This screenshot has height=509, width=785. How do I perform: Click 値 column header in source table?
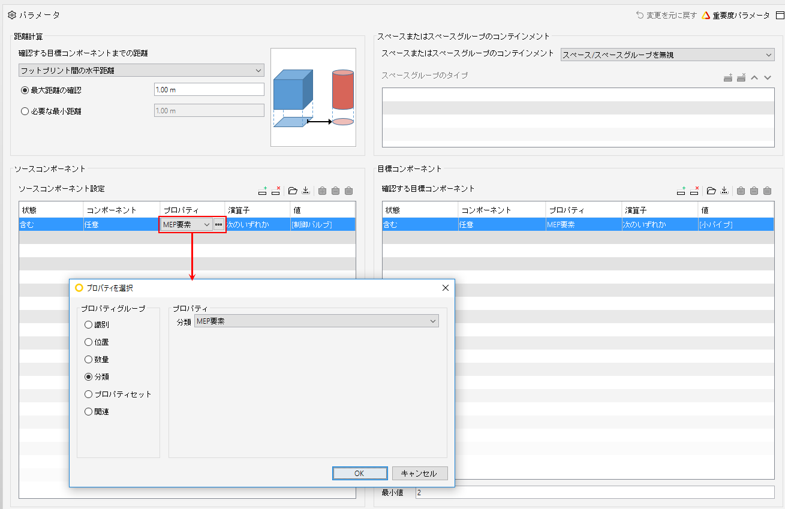click(323, 210)
